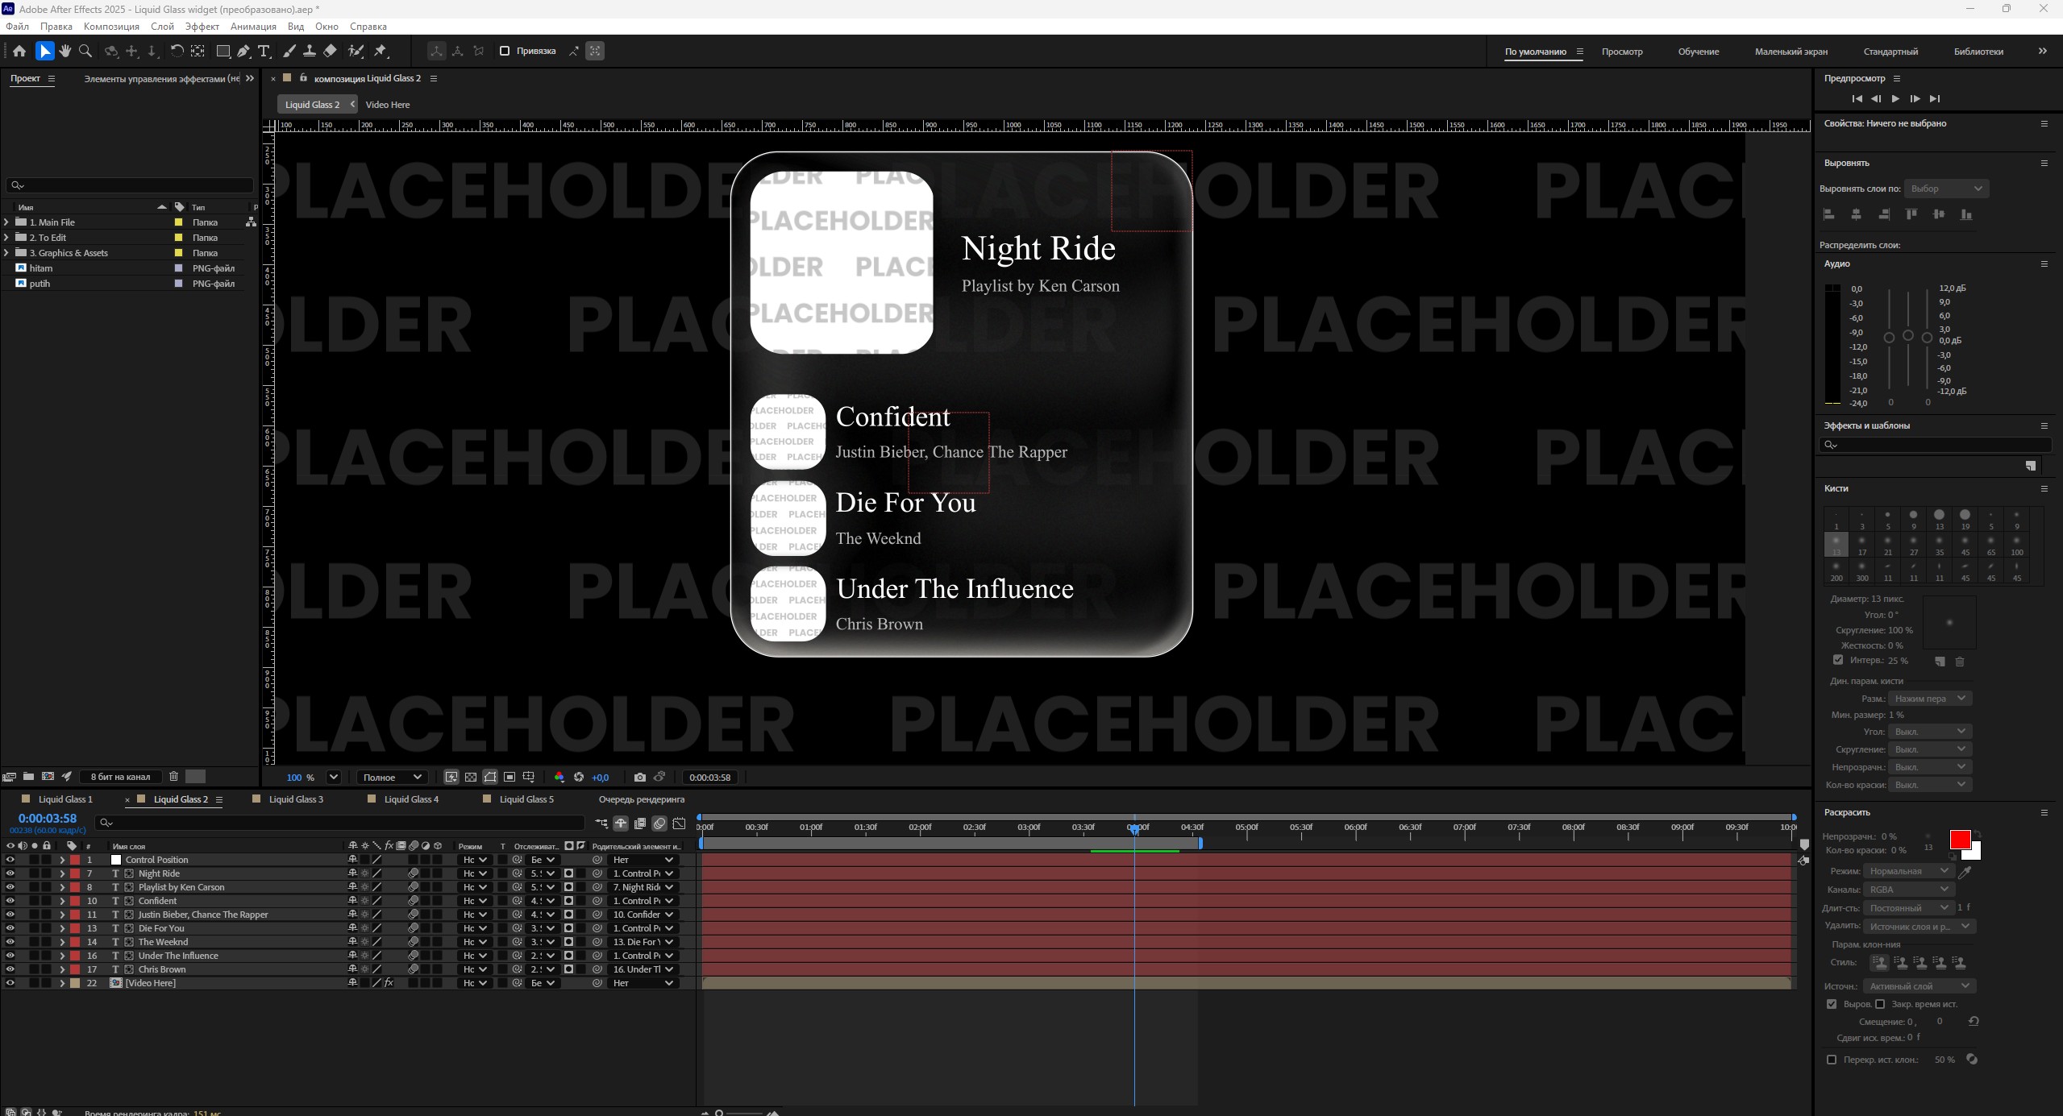Take a snapshot with the camera icon
This screenshot has width=2063, height=1116.
pyautogui.click(x=639, y=777)
